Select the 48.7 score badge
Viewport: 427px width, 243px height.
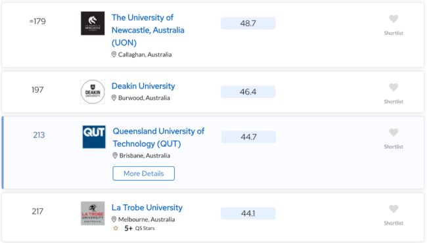[x=248, y=24]
